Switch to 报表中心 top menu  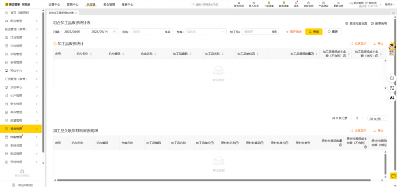127,5
